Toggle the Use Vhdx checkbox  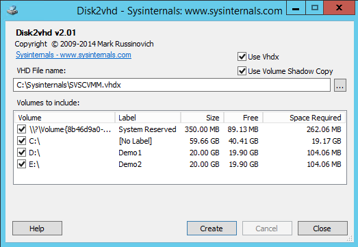pyautogui.click(x=242, y=57)
